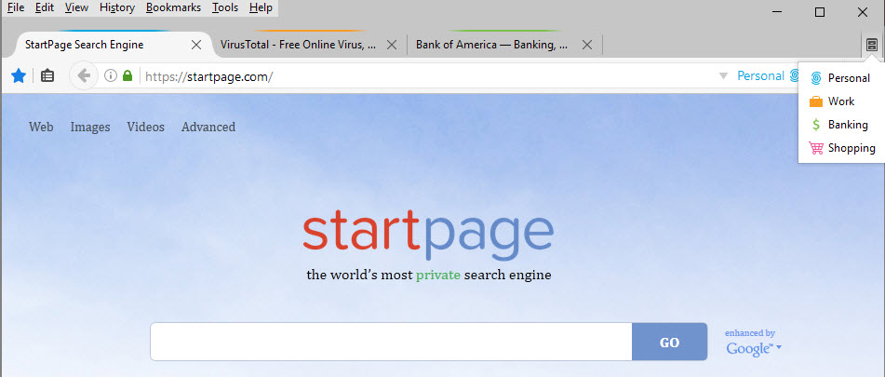The width and height of the screenshot is (885, 377).
Task: Click the Web search link
Action: (41, 127)
